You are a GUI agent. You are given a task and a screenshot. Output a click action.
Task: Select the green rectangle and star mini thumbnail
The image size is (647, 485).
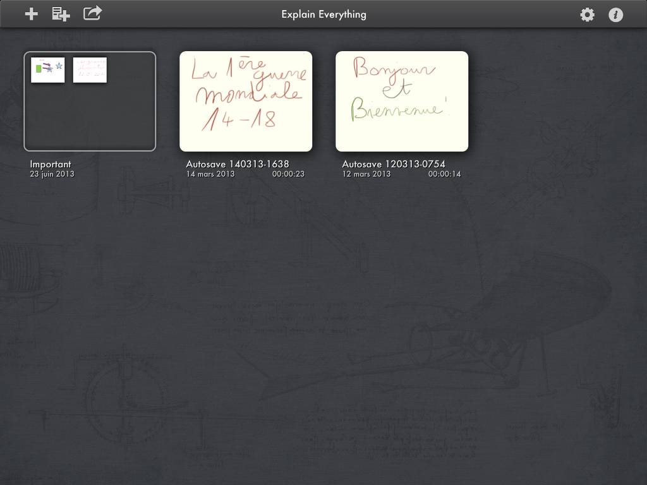pos(48,70)
